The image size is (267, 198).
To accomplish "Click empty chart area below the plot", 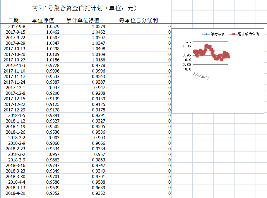I will [218, 97].
